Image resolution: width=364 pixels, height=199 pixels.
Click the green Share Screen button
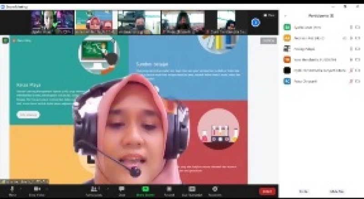pyautogui.click(x=145, y=191)
